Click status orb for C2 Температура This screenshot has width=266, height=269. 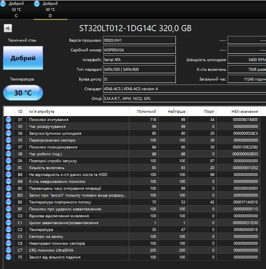8,229
